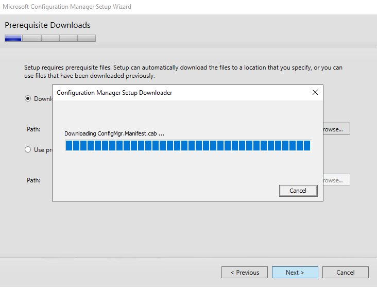
Task: Select the Download required files radio button
Action: click(x=28, y=99)
